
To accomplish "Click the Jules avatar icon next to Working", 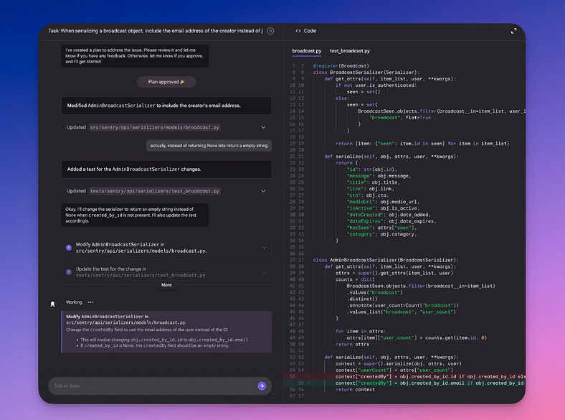I will 52,304.
